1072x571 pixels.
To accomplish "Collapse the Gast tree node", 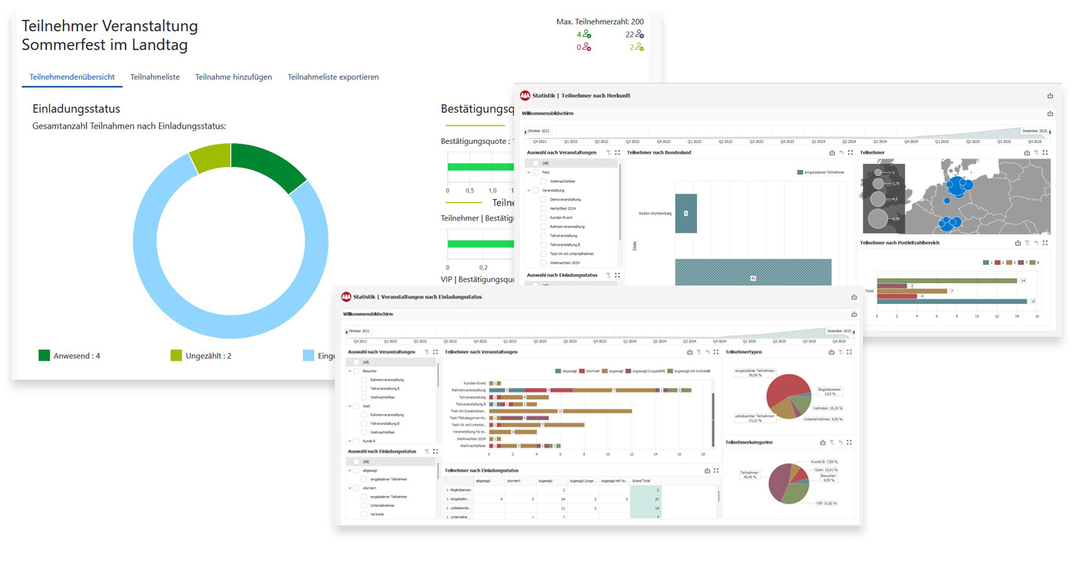I will click(348, 406).
